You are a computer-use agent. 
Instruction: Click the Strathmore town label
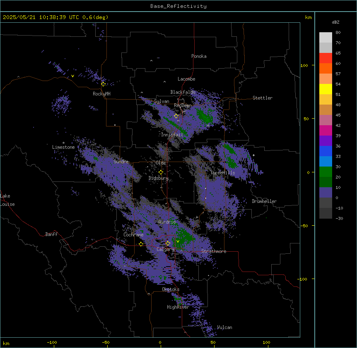click(214, 251)
